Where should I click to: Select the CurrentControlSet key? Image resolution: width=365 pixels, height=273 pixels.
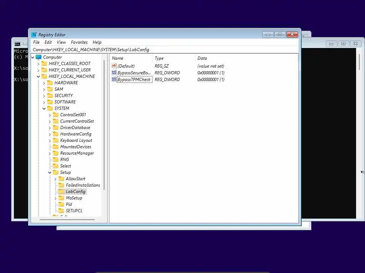coord(77,121)
